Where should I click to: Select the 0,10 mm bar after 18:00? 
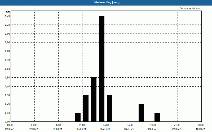[157, 117]
